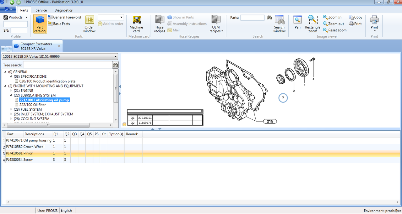Copy the diagram image
Viewport: 402px width, 214px height.
(x=356, y=17)
